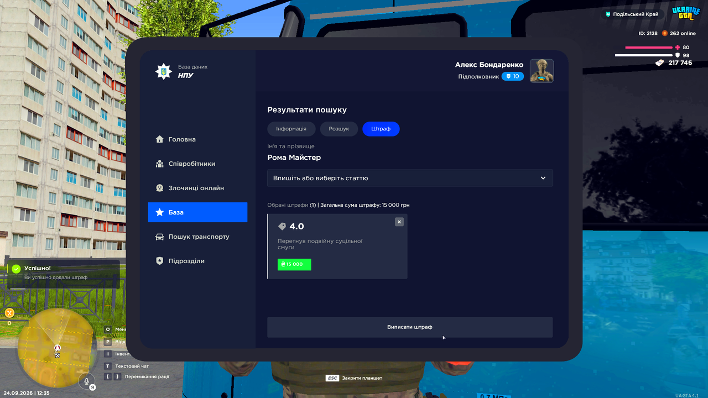This screenshot has width=708, height=398.
Task: Click the НПУ police badge logo
Action: 163,71
